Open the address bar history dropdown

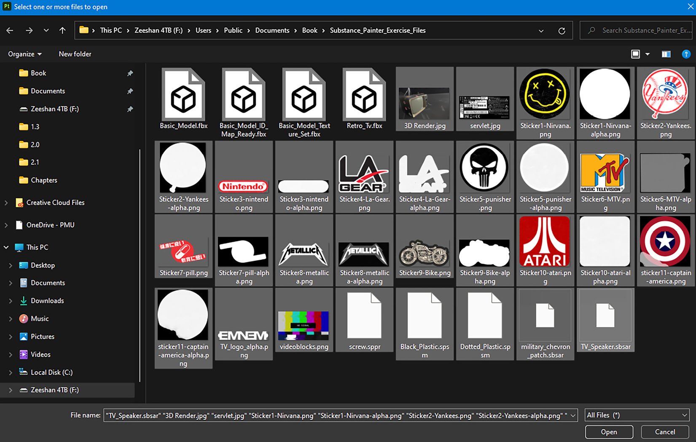coord(541,31)
